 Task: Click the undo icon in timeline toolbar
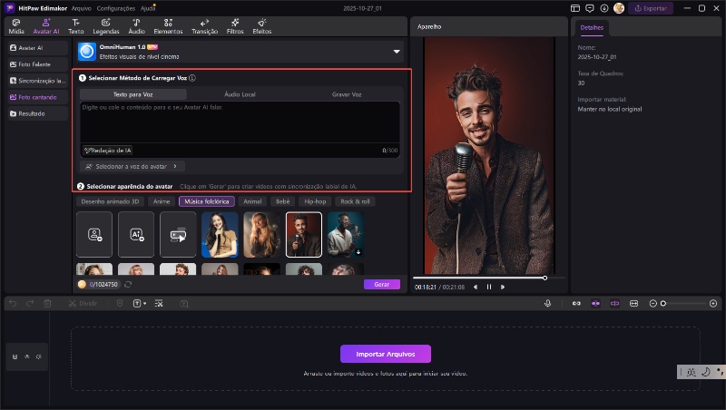13,304
